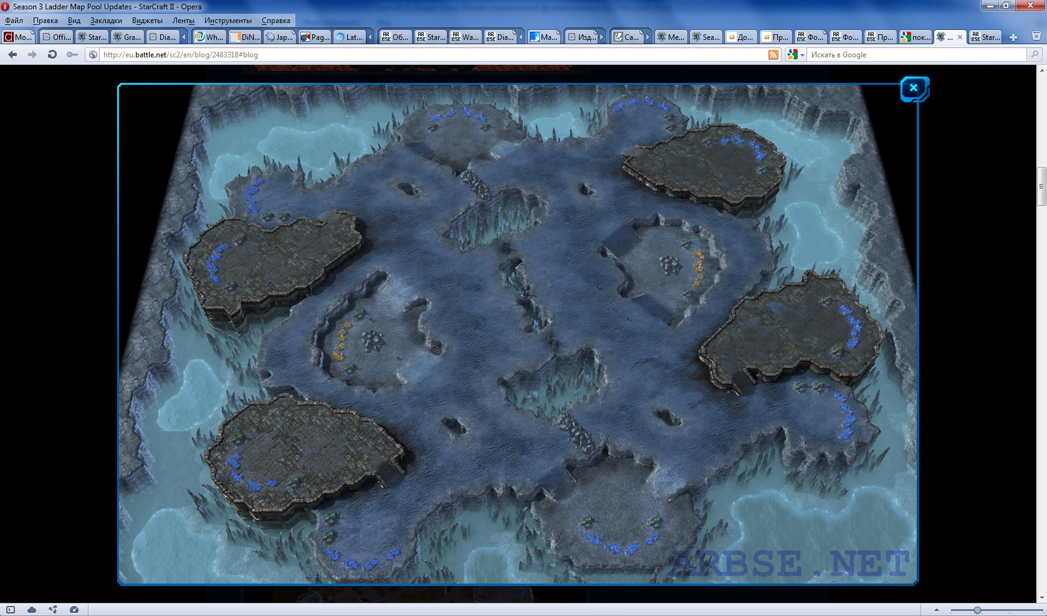This screenshot has width=1047, height=616.
Task: Click the search magnifier button
Action: (1035, 55)
